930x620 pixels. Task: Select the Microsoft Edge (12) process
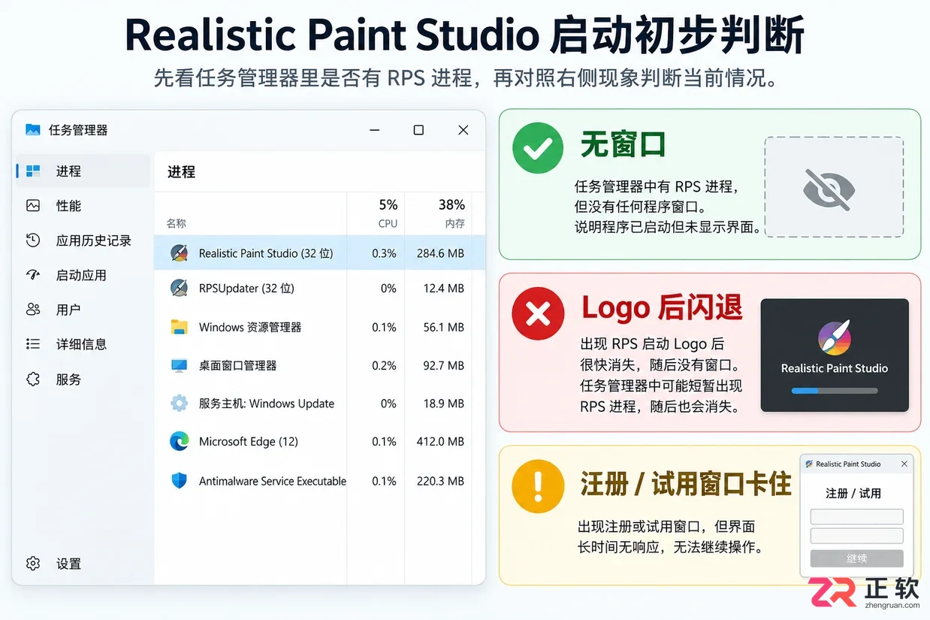[319, 442]
